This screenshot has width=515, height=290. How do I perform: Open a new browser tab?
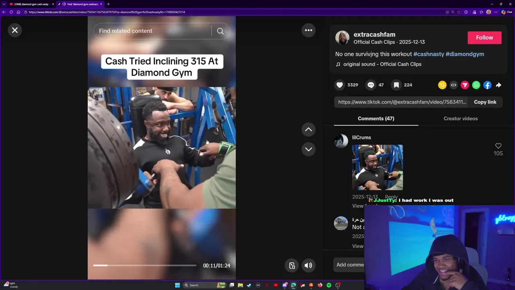pyautogui.click(x=108, y=4)
